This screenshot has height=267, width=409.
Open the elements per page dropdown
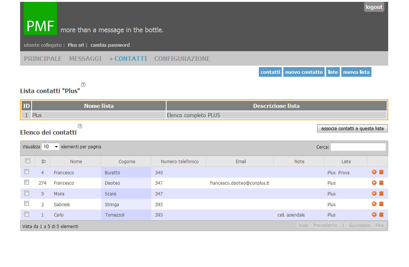(51, 147)
